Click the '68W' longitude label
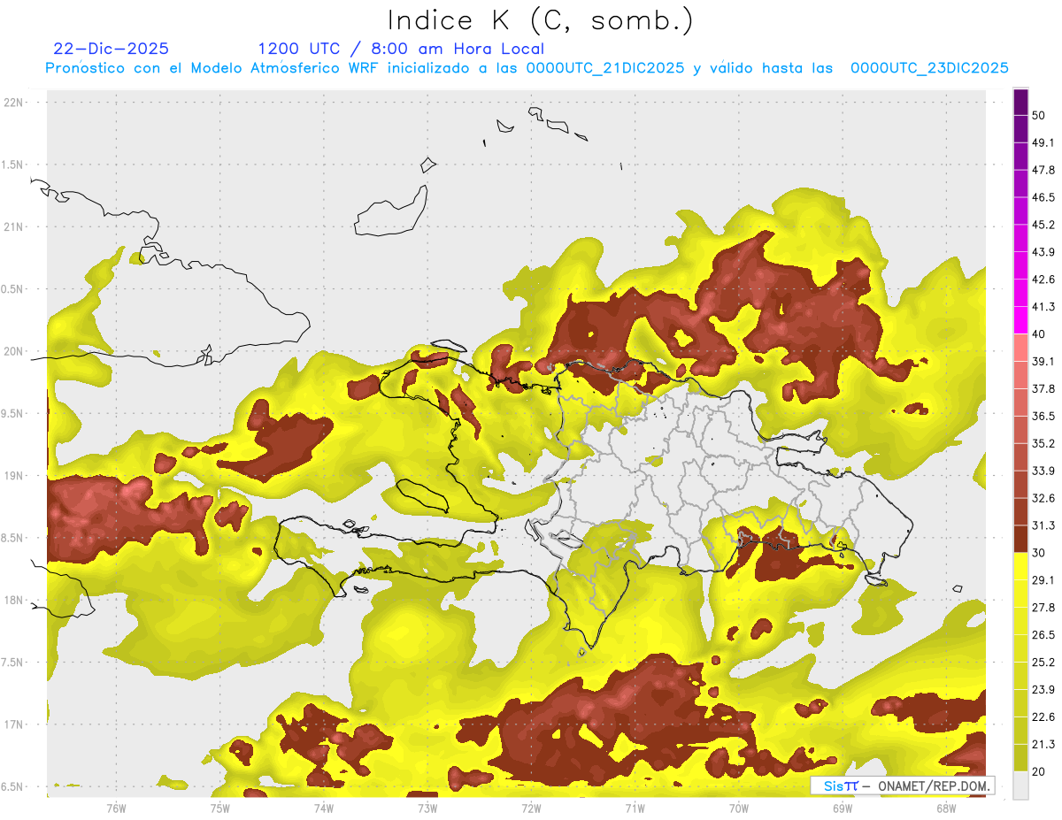1062x820 pixels. coord(946,808)
